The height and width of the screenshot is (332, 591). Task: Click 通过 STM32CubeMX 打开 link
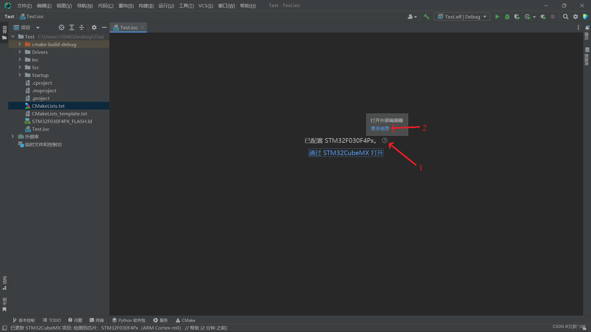click(346, 153)
